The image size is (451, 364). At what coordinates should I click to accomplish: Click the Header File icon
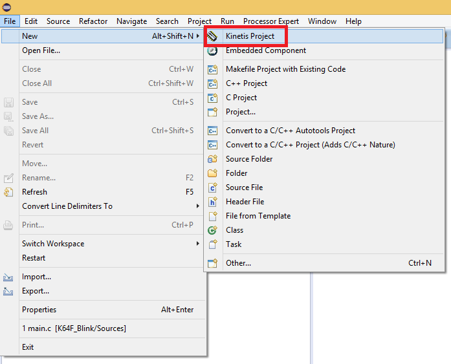pyautogui.click(x=212, y=202)
